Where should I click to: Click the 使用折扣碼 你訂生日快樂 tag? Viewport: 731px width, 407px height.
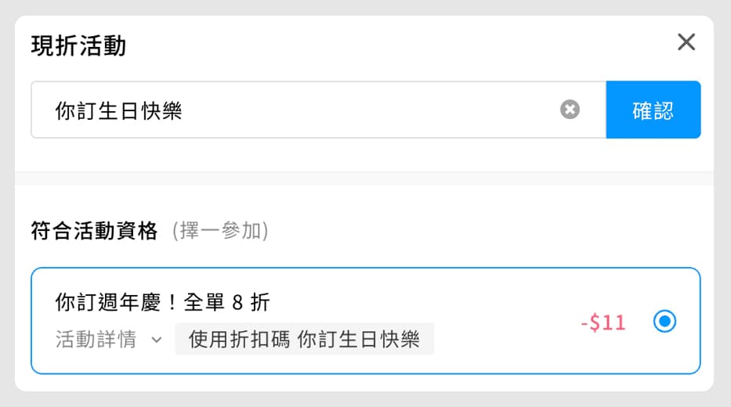point(304,340)
